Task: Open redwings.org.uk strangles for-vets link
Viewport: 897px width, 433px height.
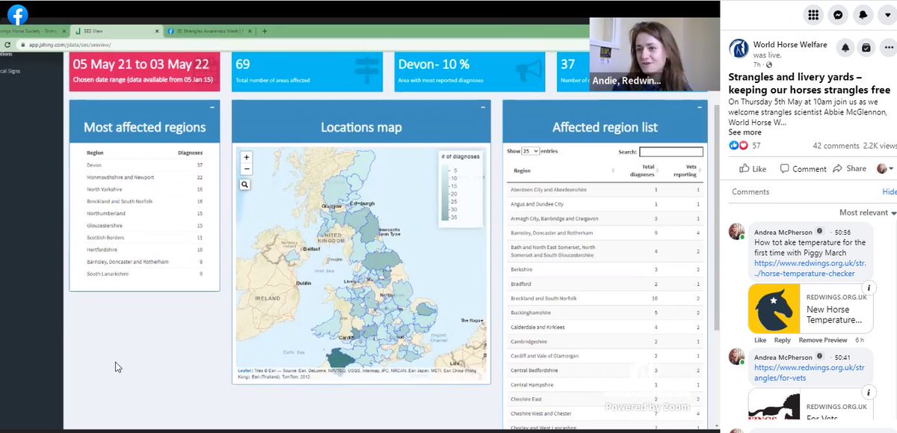Action: pos(810,372)
